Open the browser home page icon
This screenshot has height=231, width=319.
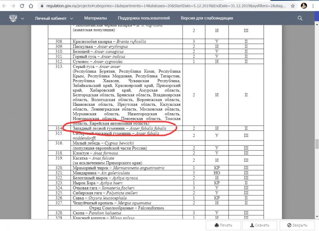[31, 6]
